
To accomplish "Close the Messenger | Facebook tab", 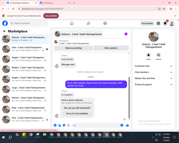I will pos(36,3).
